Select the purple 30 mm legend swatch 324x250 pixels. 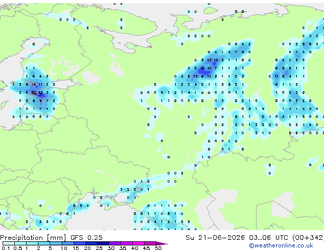[x=115, y=243]
